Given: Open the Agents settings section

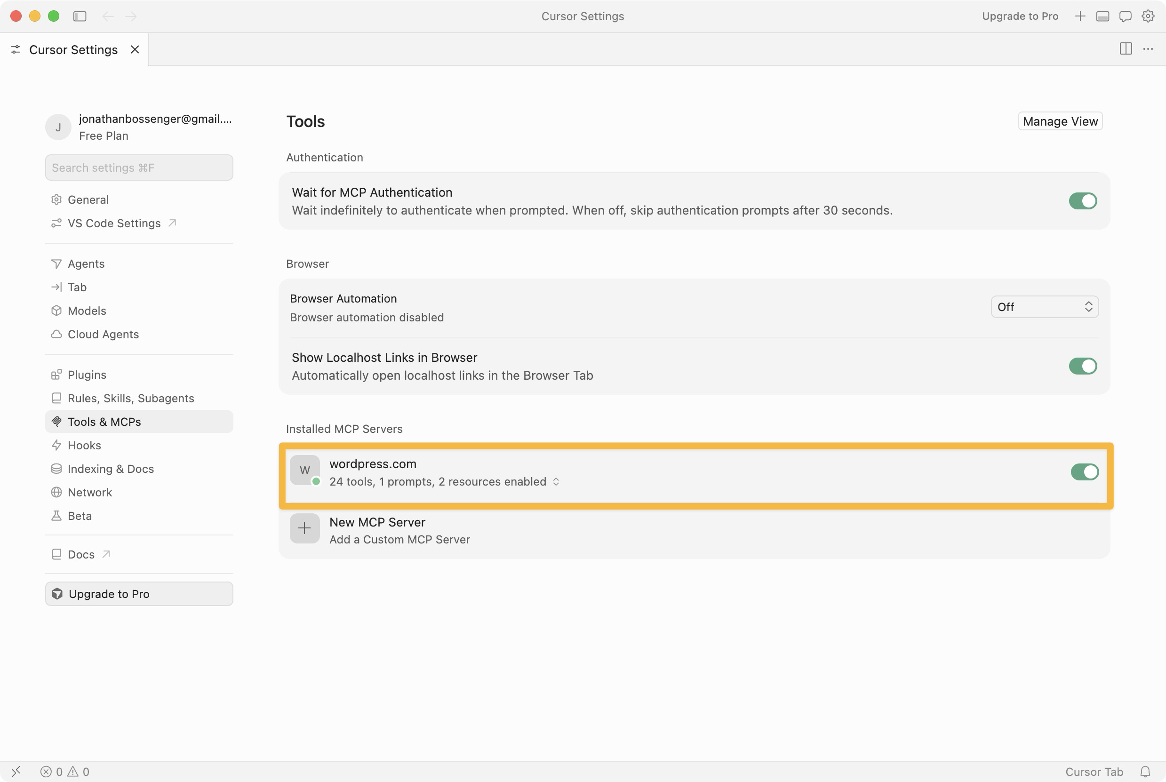Looking at the screenshot, I should 139,263.
